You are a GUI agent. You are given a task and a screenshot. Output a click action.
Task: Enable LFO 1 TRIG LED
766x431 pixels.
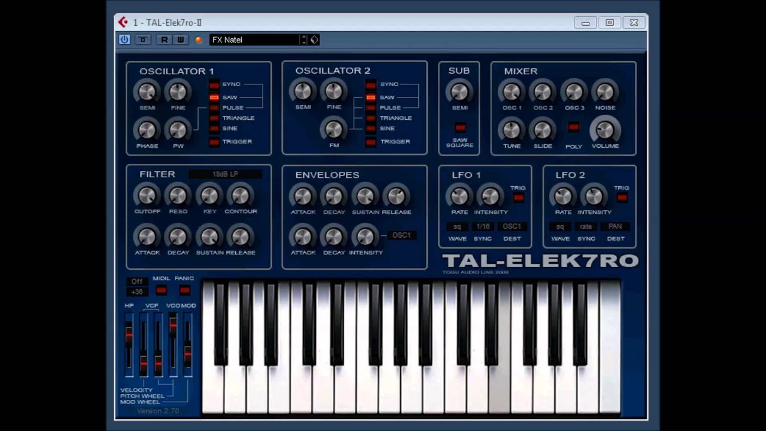click(518, 198)
